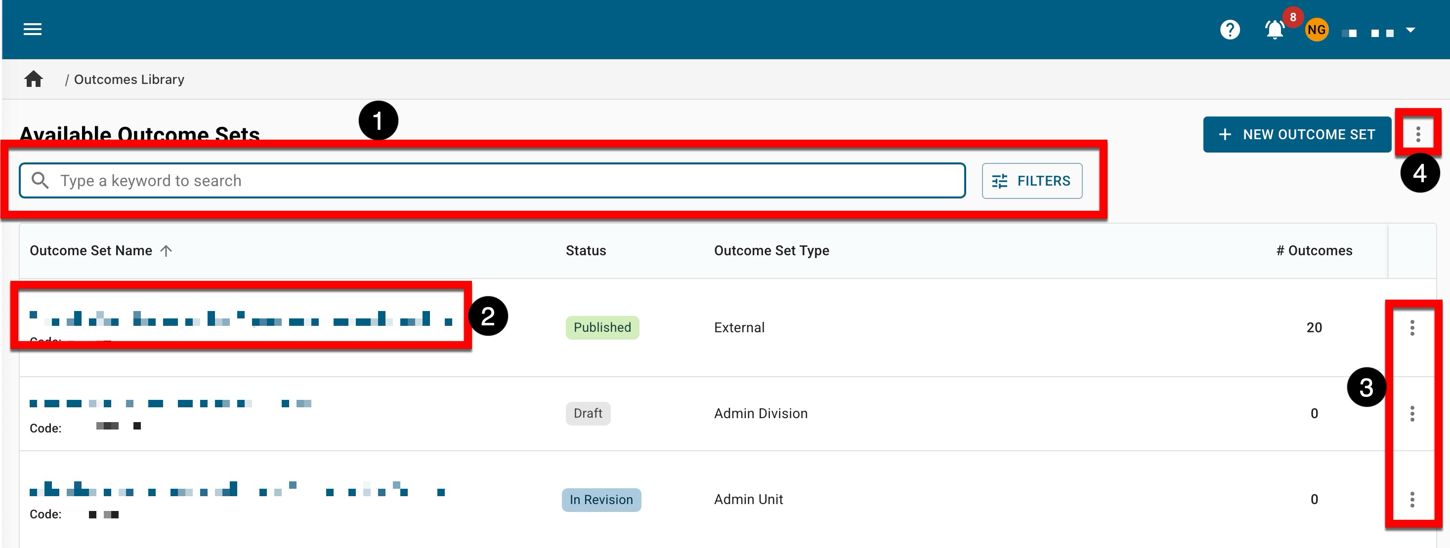
Task: Open the Filters panel
Action: 1032,181
